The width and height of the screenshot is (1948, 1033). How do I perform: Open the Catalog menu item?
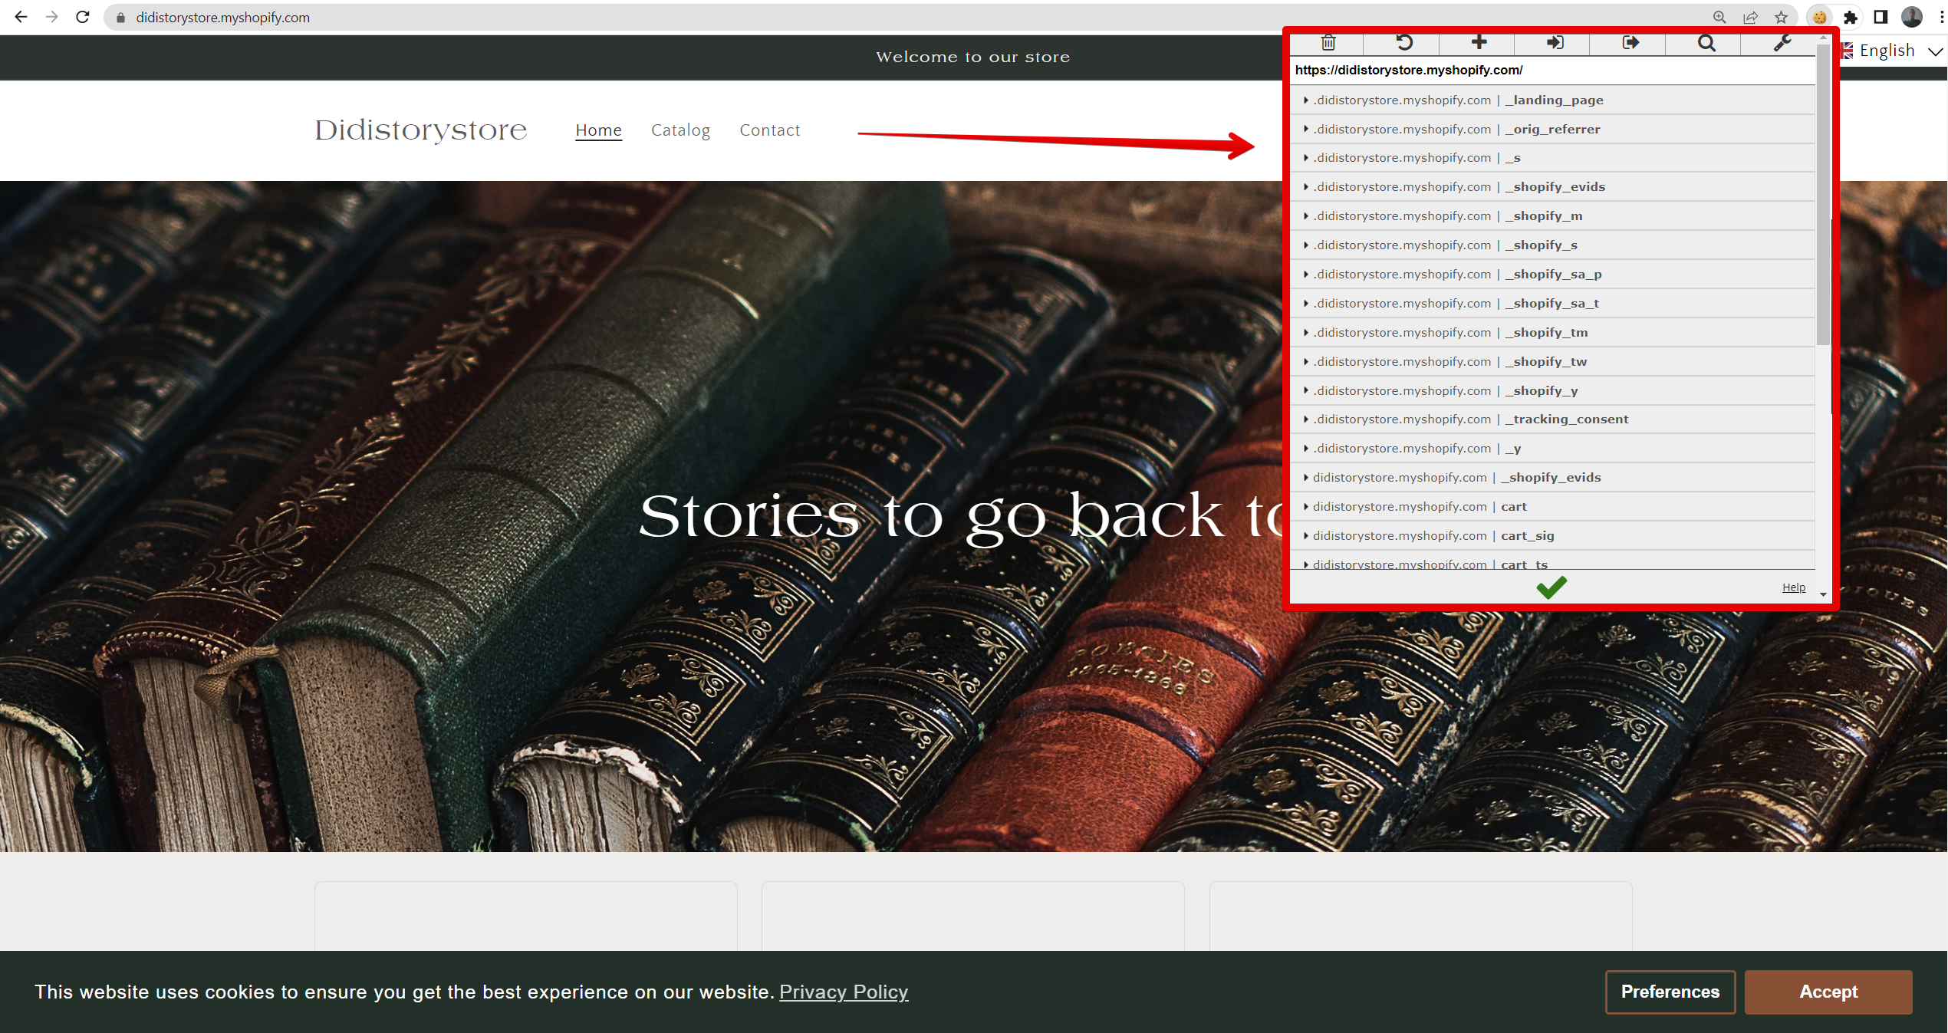pos(680,130)
